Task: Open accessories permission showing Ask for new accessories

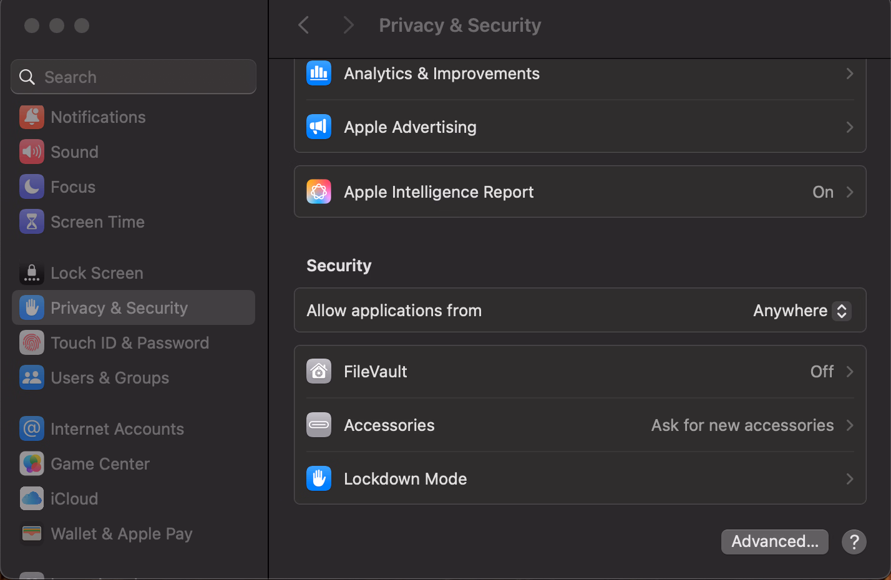Action: 742,425
